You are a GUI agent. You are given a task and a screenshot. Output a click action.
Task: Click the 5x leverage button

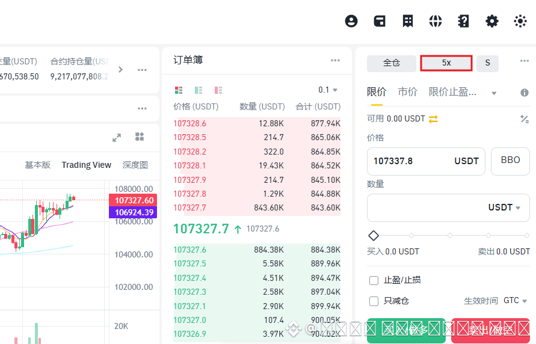click(446, 63)
